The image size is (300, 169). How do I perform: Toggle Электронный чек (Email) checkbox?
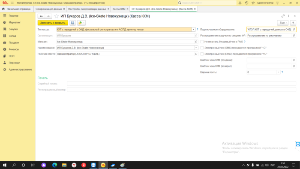click(202, 54)
